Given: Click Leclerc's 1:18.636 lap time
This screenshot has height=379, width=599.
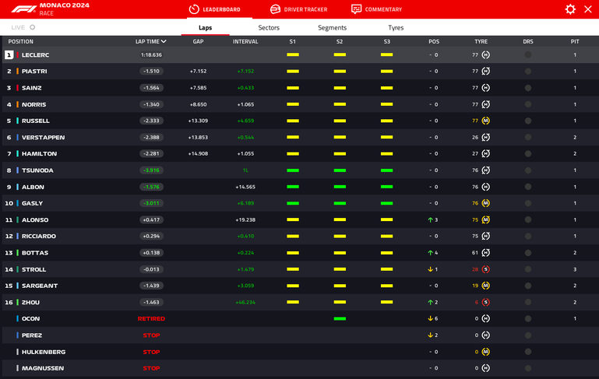Looking at the screenshot, I should pyautogui.click(x=151, y=55).
